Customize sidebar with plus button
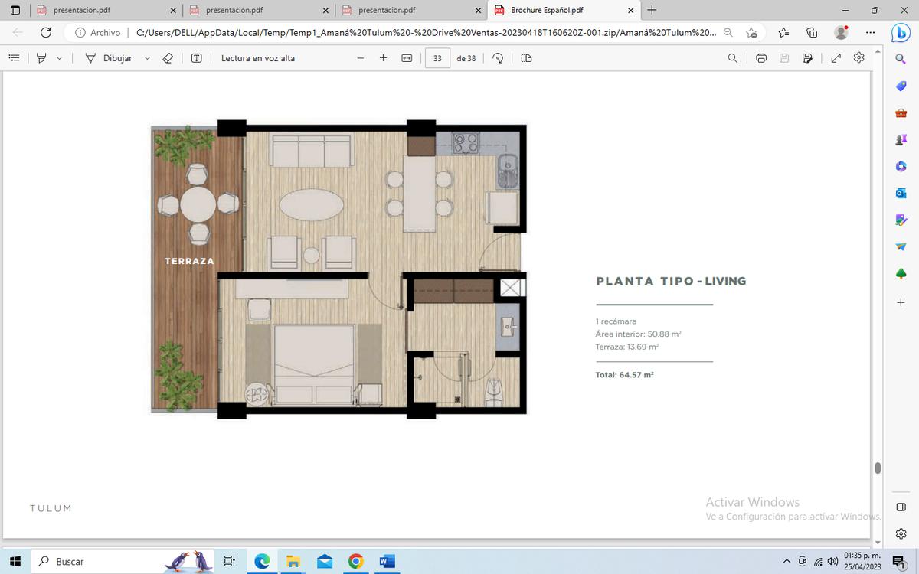The height and width of the screenshot is (574, 919). point(901,303)
